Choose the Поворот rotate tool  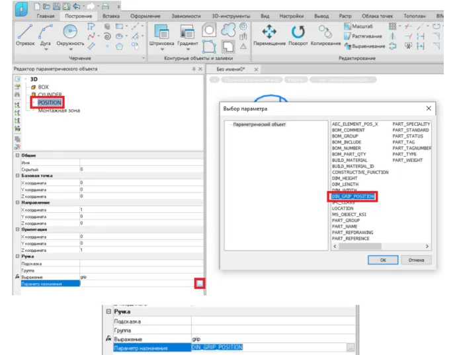click(298, 35)
